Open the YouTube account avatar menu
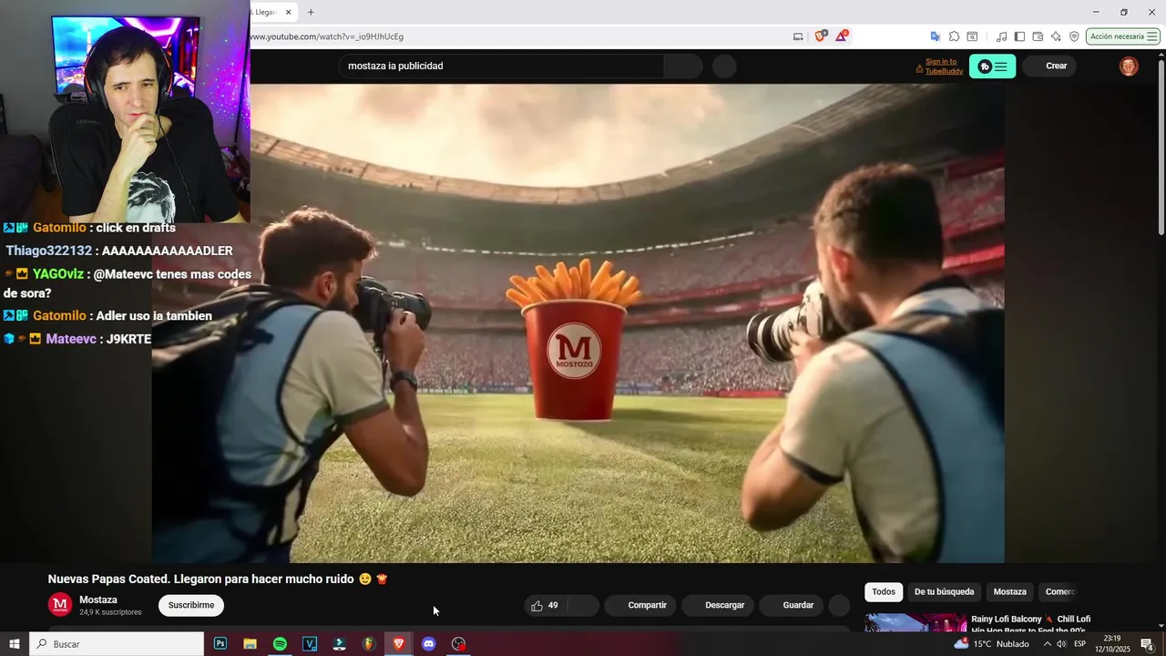1166x656 pixels. coord(1129,66)
